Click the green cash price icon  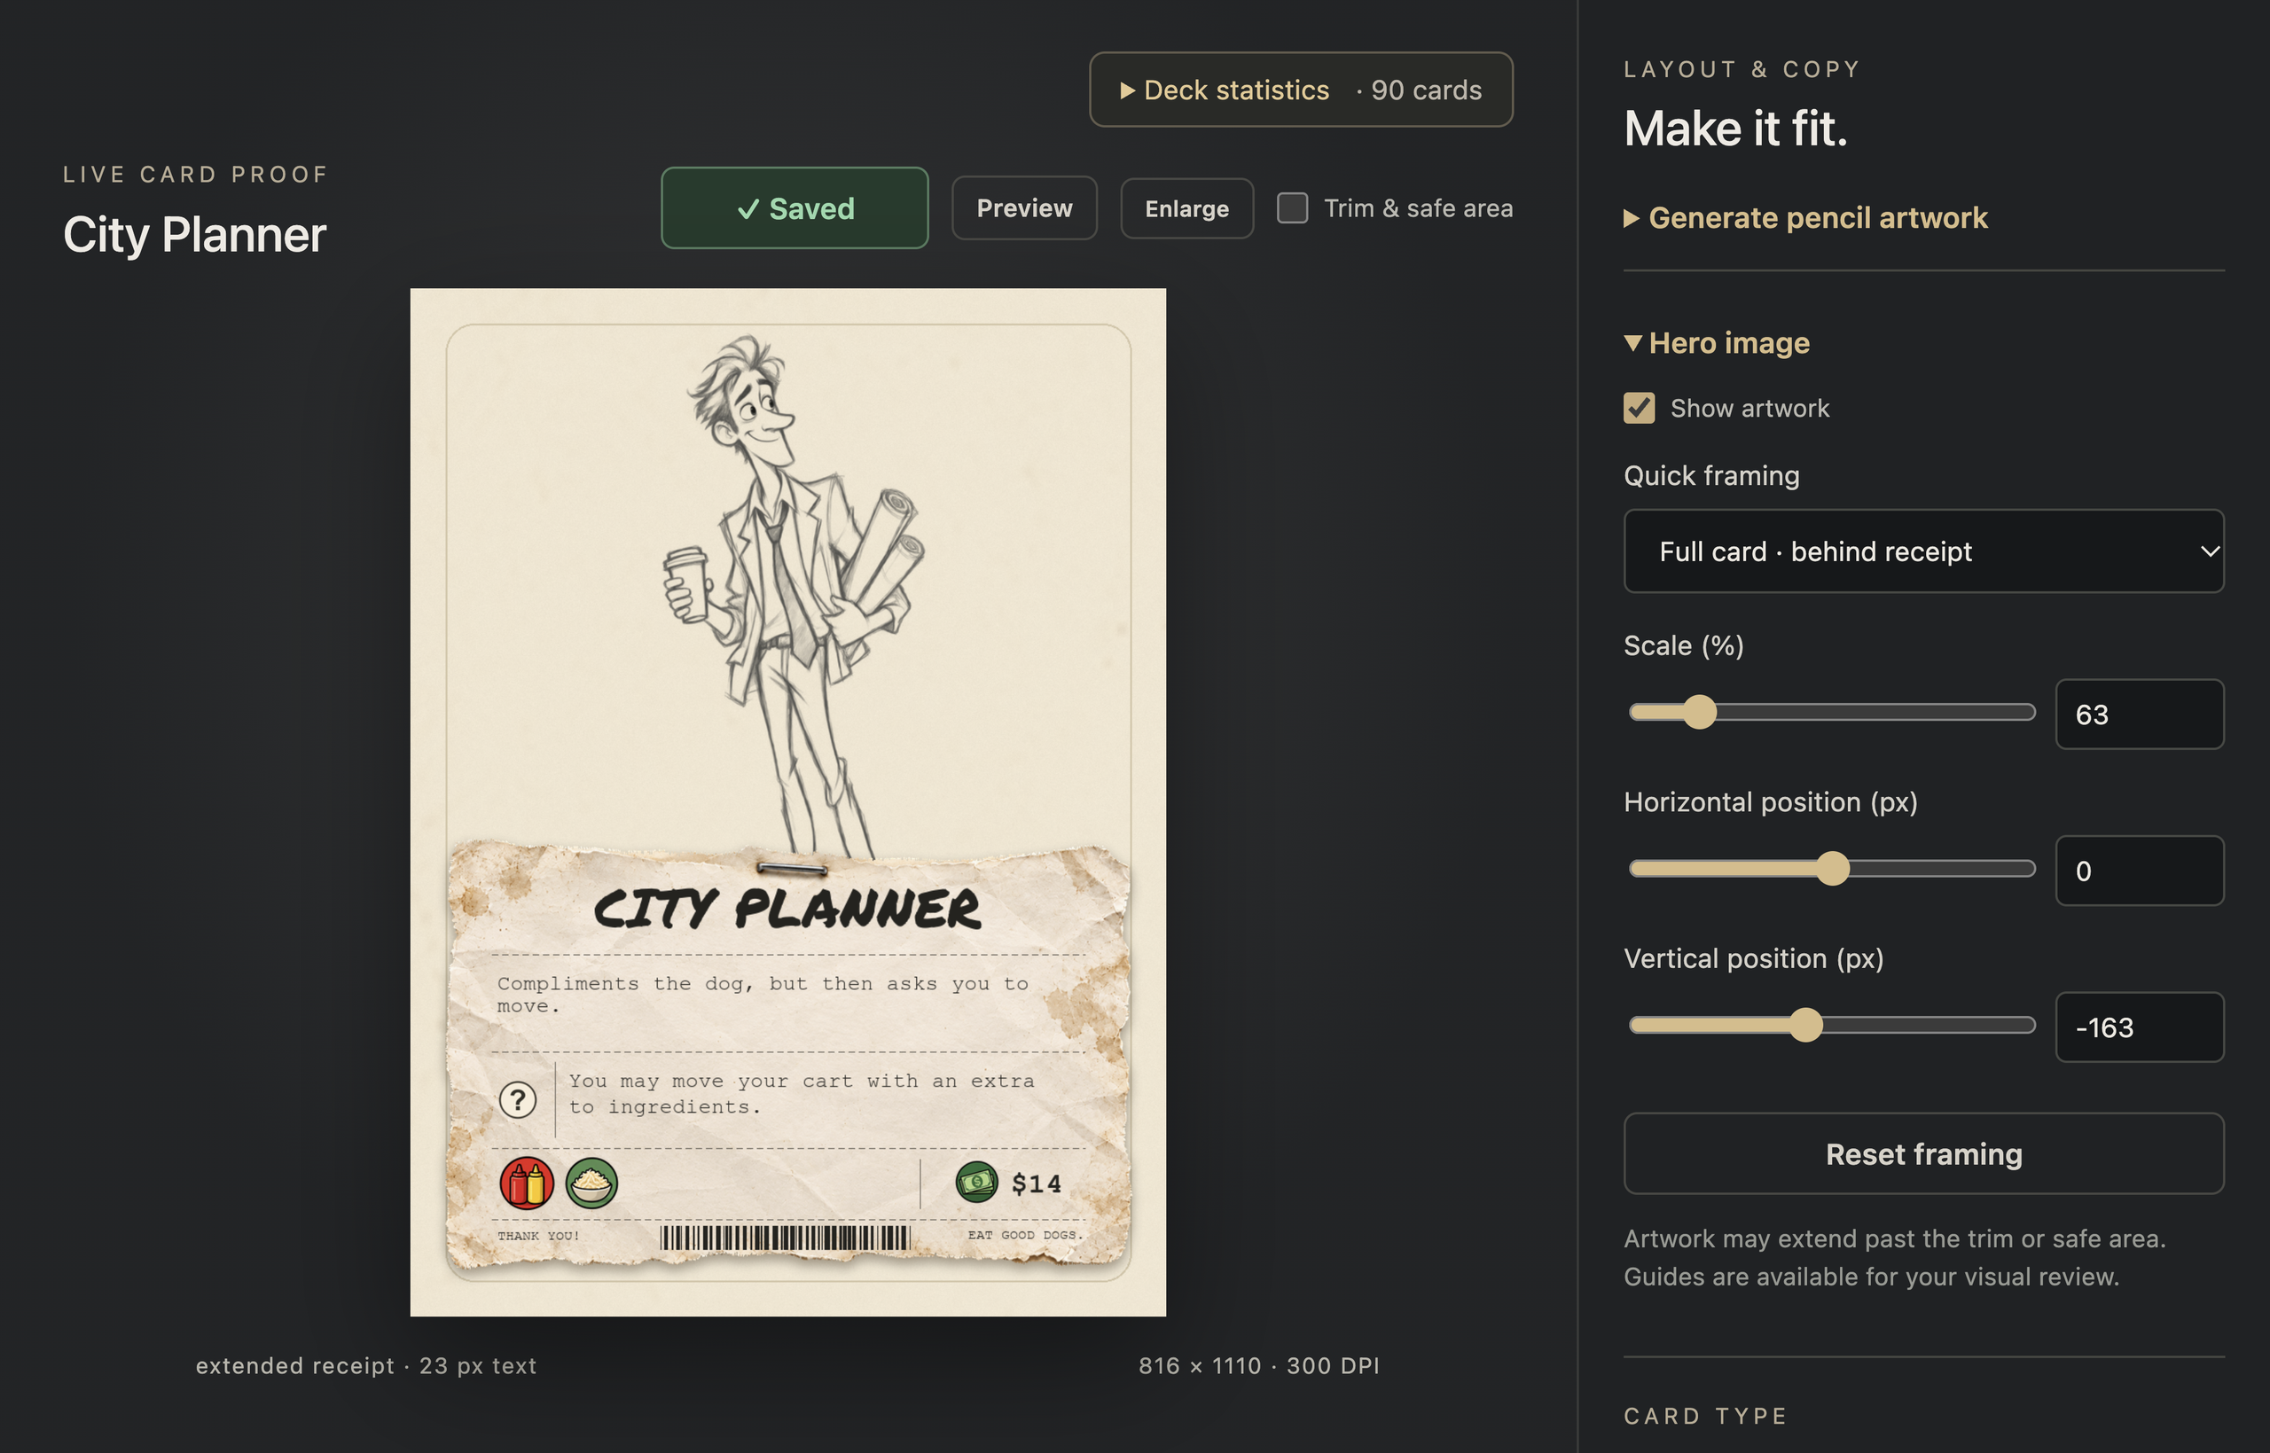coord(976,1181)
